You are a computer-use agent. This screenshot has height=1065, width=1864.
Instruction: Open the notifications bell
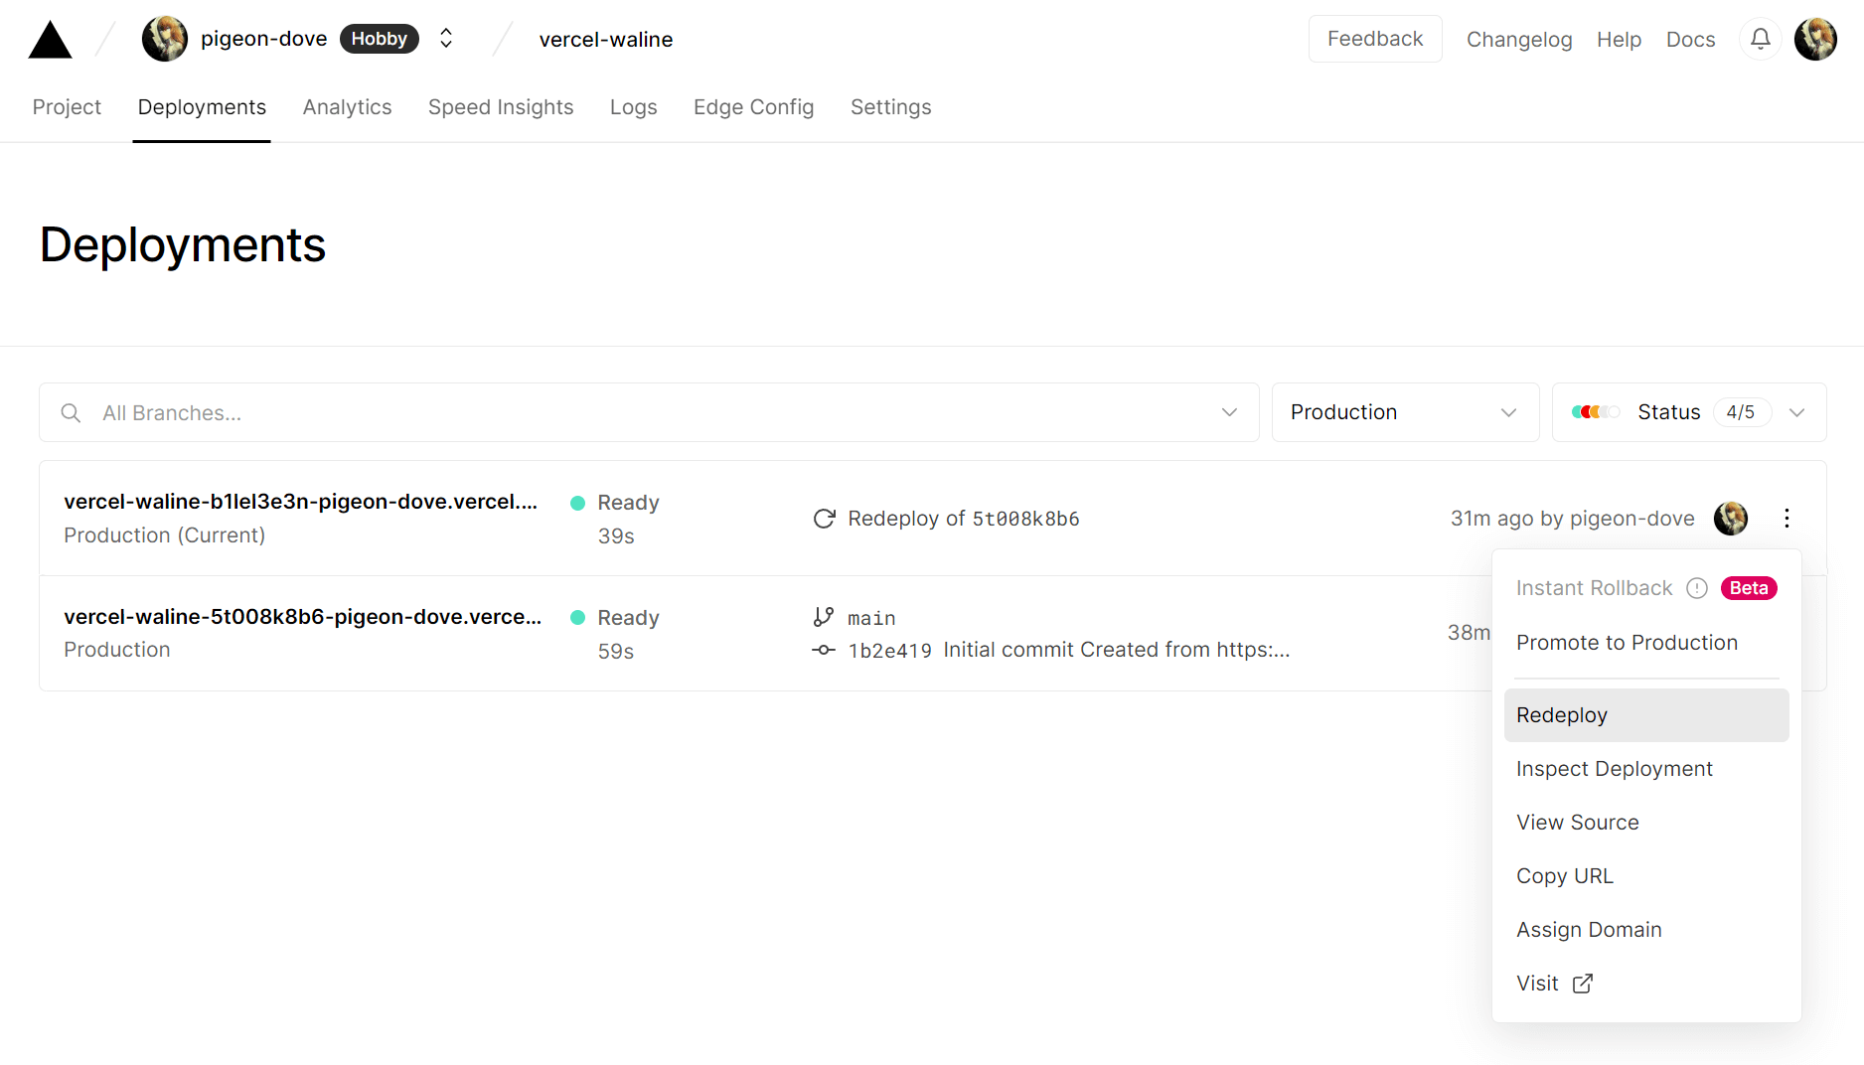click(x=1760, y=40)
